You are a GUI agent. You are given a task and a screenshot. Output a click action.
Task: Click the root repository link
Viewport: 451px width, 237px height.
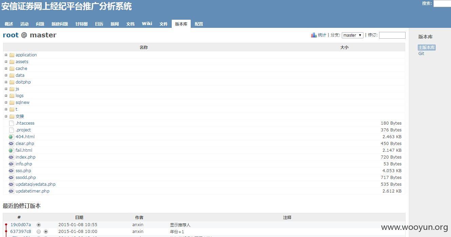click(x=11, y=35)
